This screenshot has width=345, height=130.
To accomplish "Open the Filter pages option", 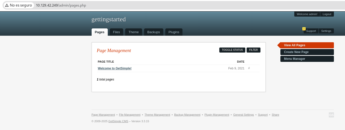I will click(x=253, y=50).
